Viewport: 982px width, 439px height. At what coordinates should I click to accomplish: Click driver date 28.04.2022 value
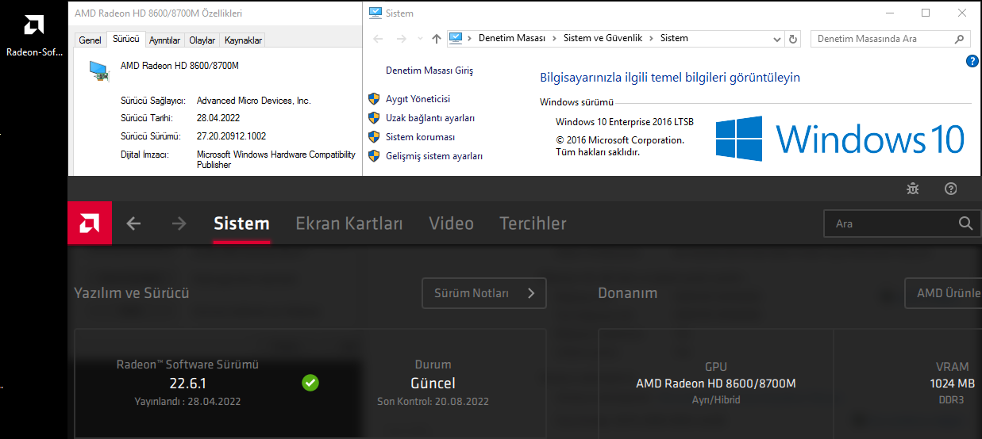(x=218, y=118)
